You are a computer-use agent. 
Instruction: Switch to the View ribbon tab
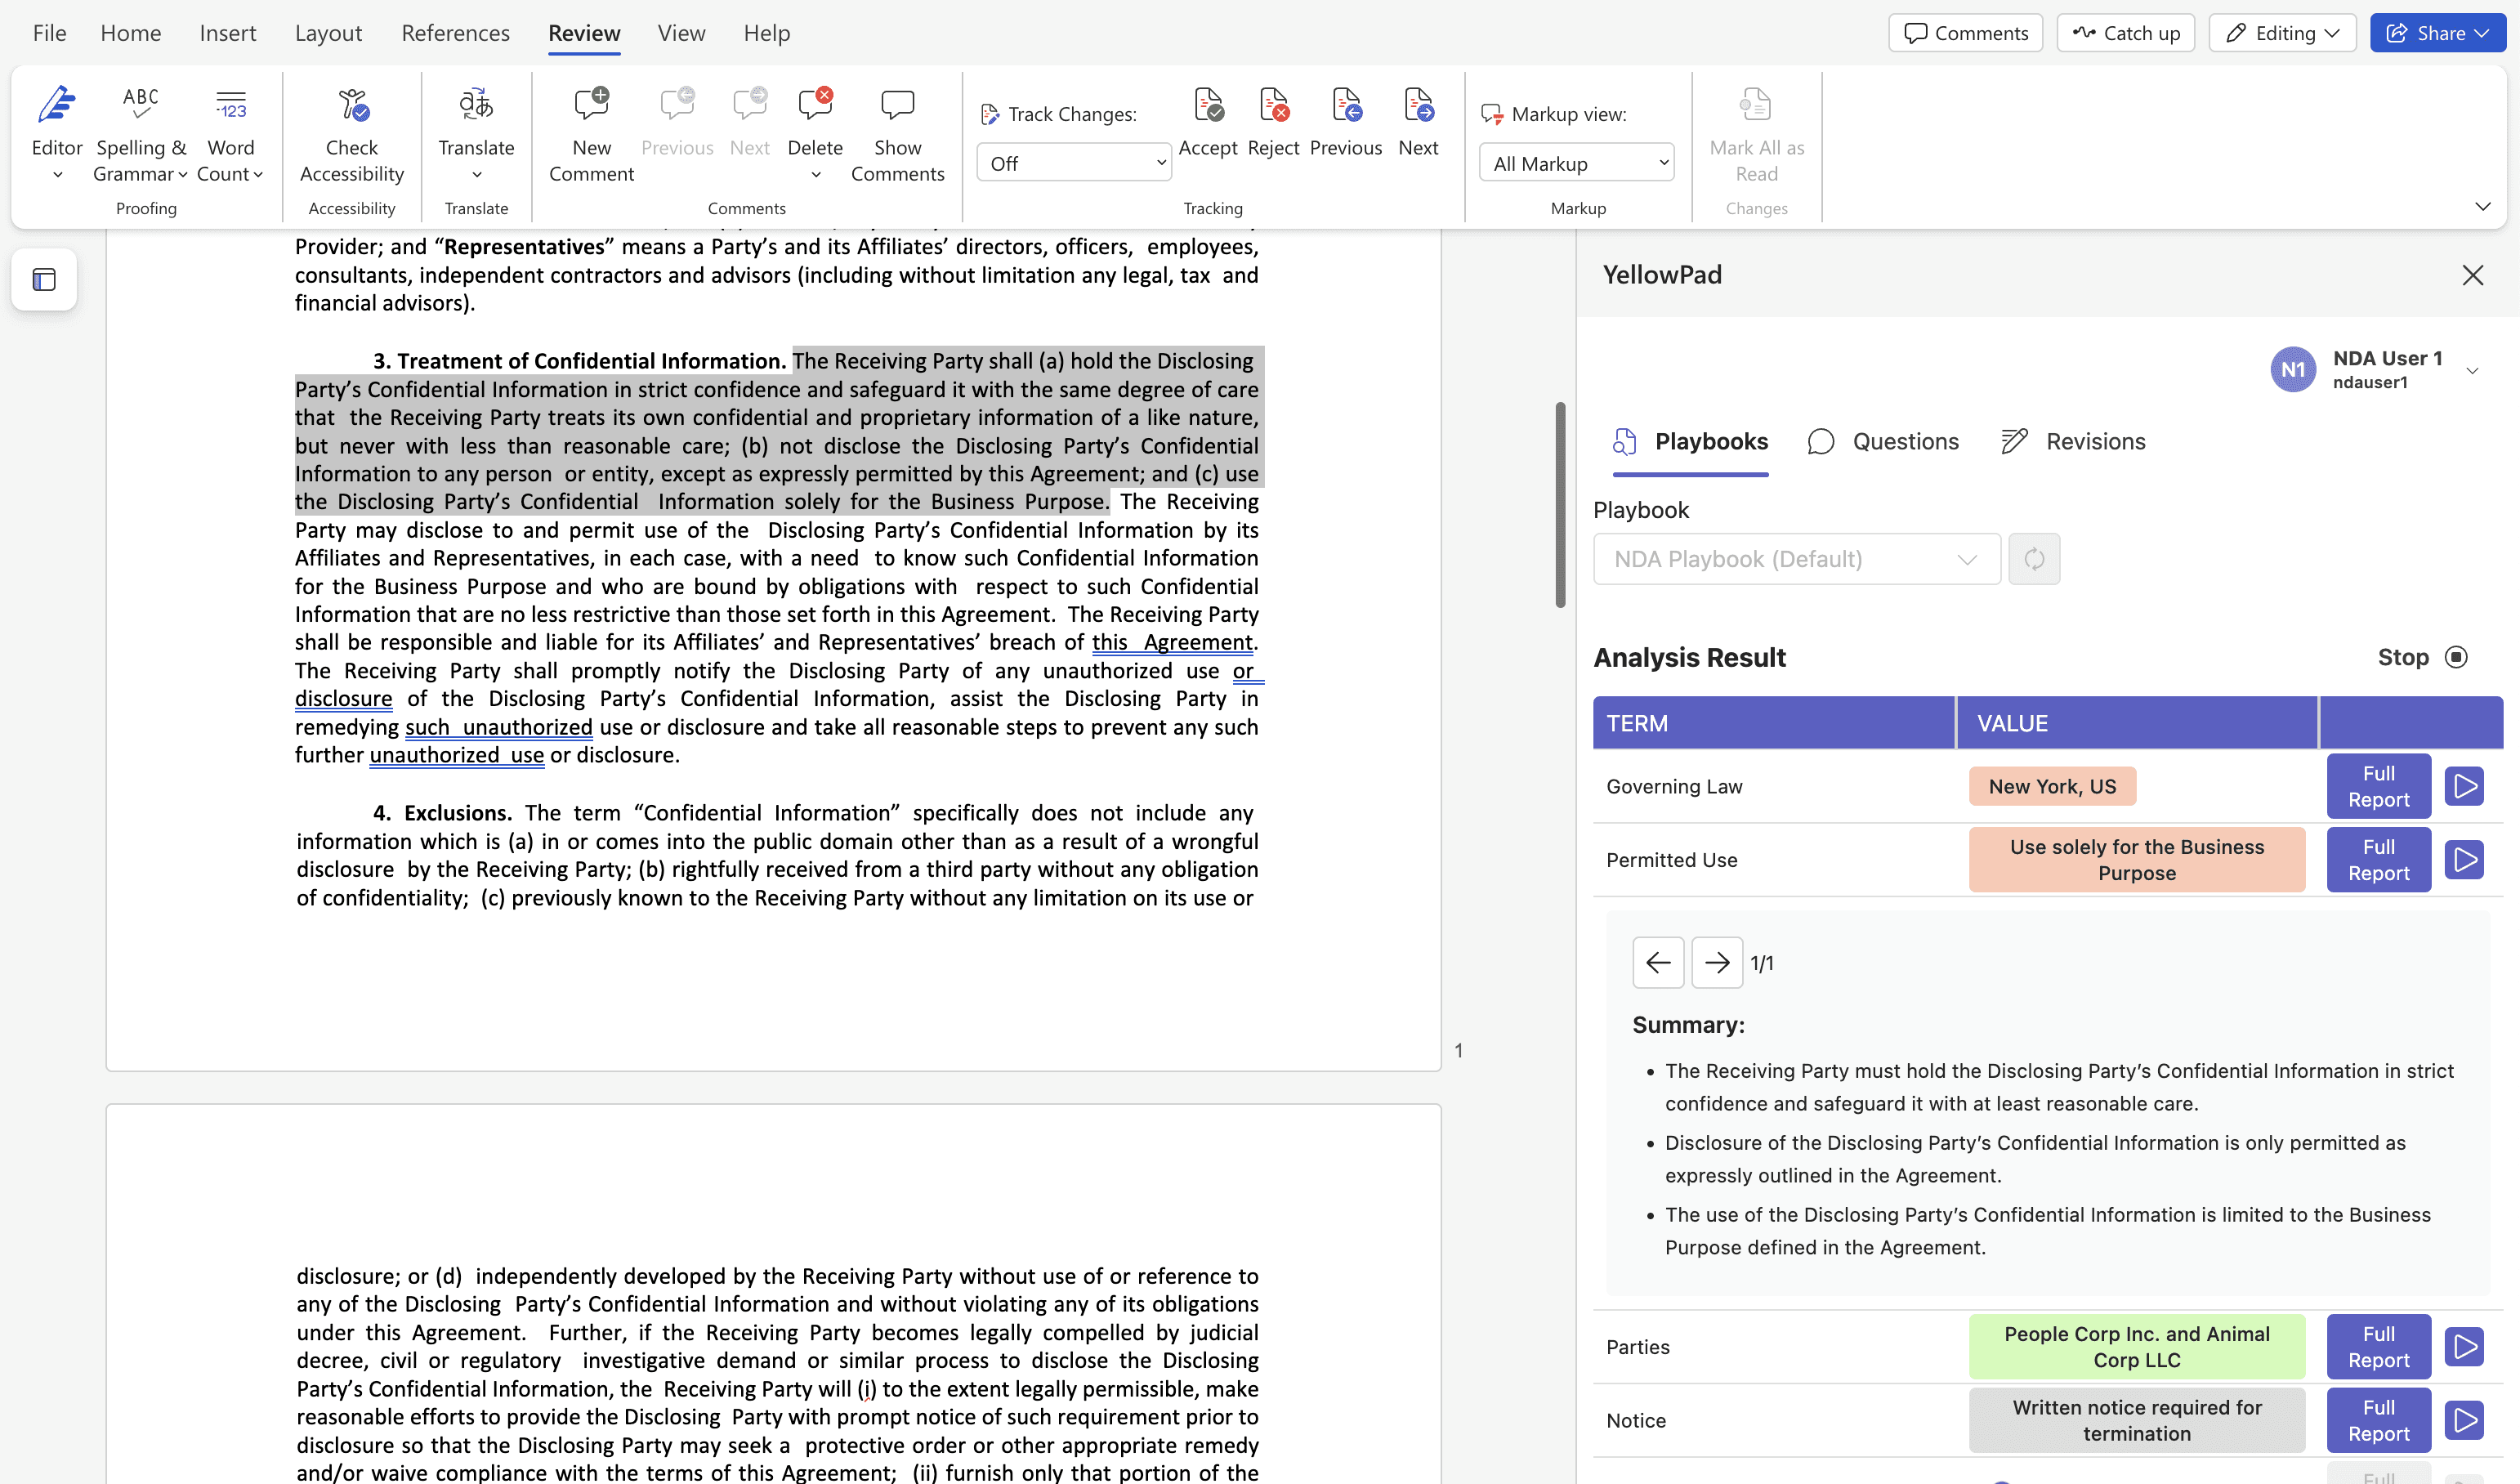tap(681, 33)
